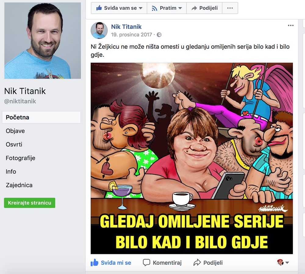
Task: Click the large profile photo
Action: point(43,40)
